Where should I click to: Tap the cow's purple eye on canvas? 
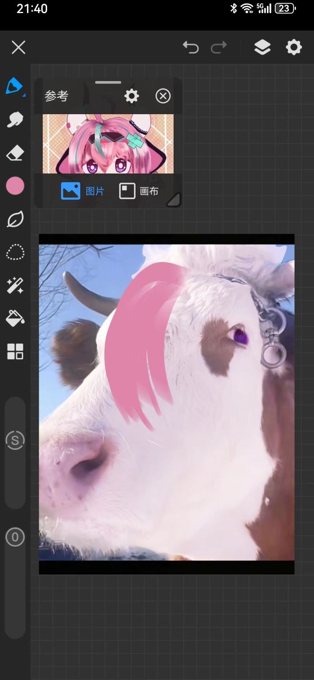(x=240, y=337)
